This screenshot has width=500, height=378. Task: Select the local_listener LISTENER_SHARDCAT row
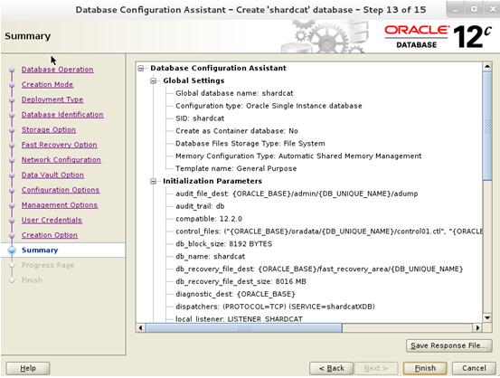click(239, 318)
